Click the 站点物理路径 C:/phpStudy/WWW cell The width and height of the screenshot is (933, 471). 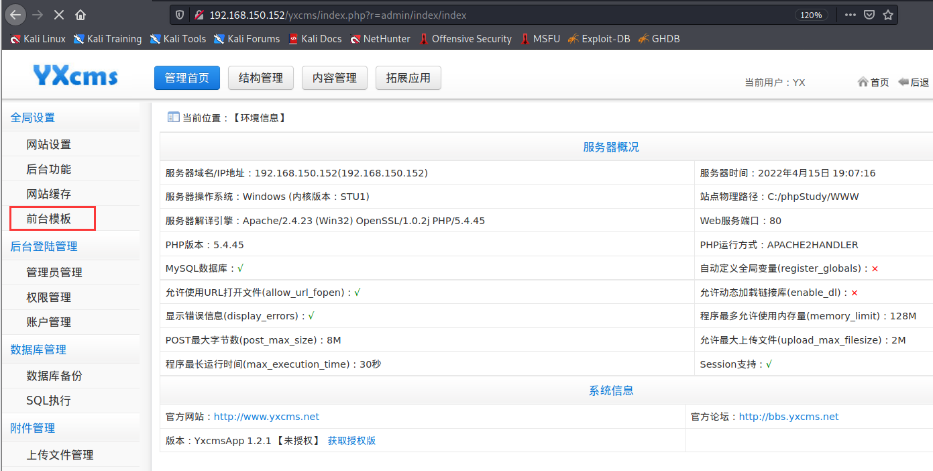(814, 197)
